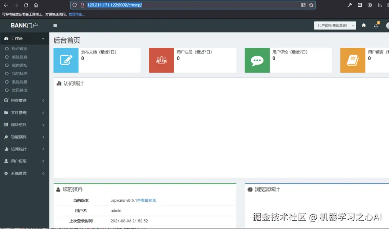Click the 查看最新版 link
Screen dimensions: 389x229
pos(147,201)
